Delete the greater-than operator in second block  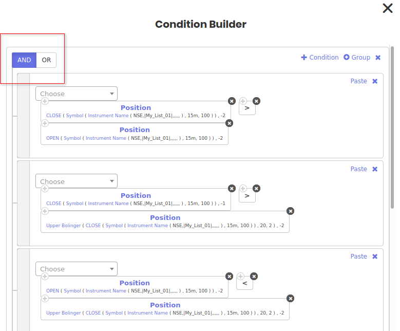pyautogui.click(x=257, y=189)
